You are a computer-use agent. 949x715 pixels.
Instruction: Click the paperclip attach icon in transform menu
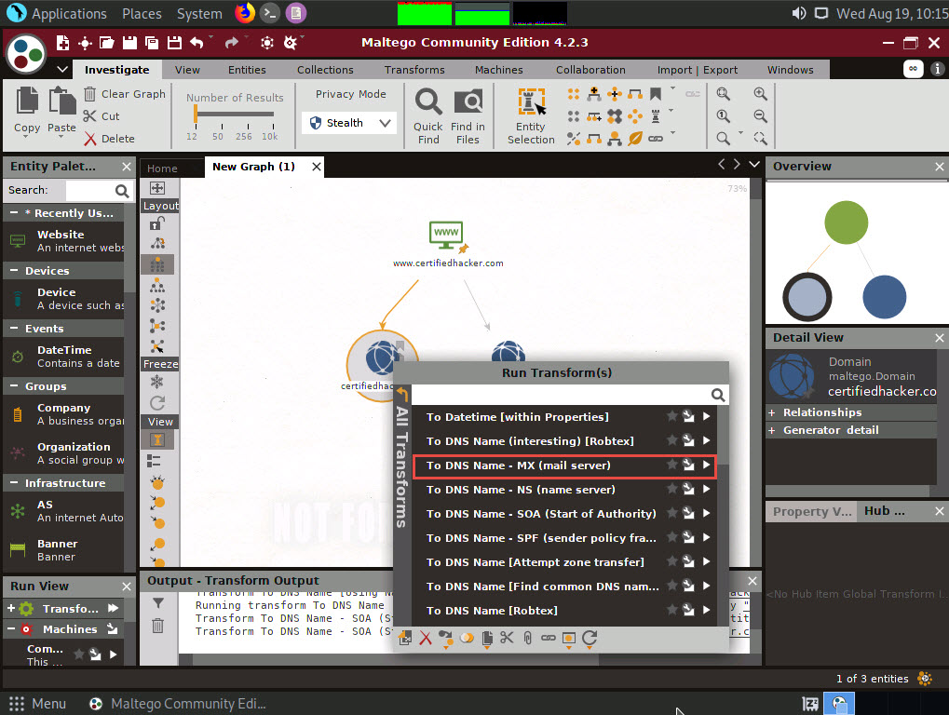pyautogui.click(x=528, y=638)
